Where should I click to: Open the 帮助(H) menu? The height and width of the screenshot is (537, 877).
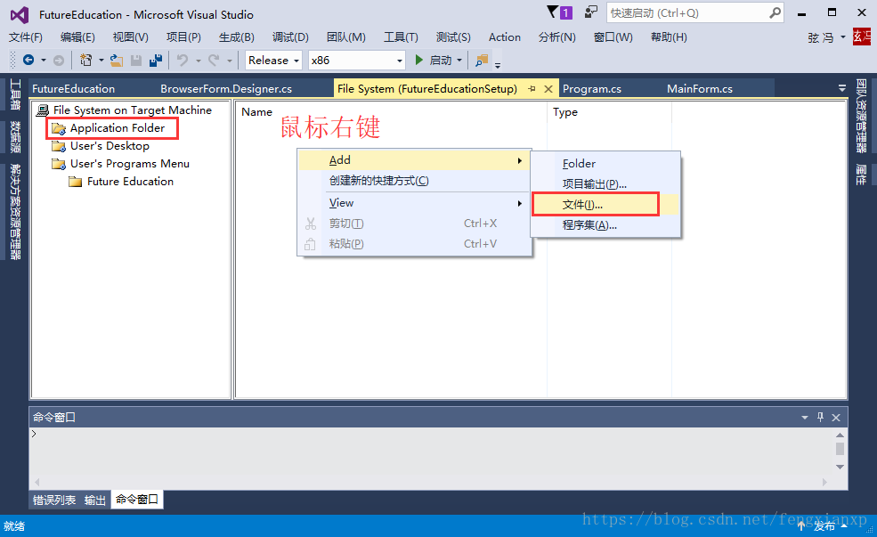click(669, 37)
